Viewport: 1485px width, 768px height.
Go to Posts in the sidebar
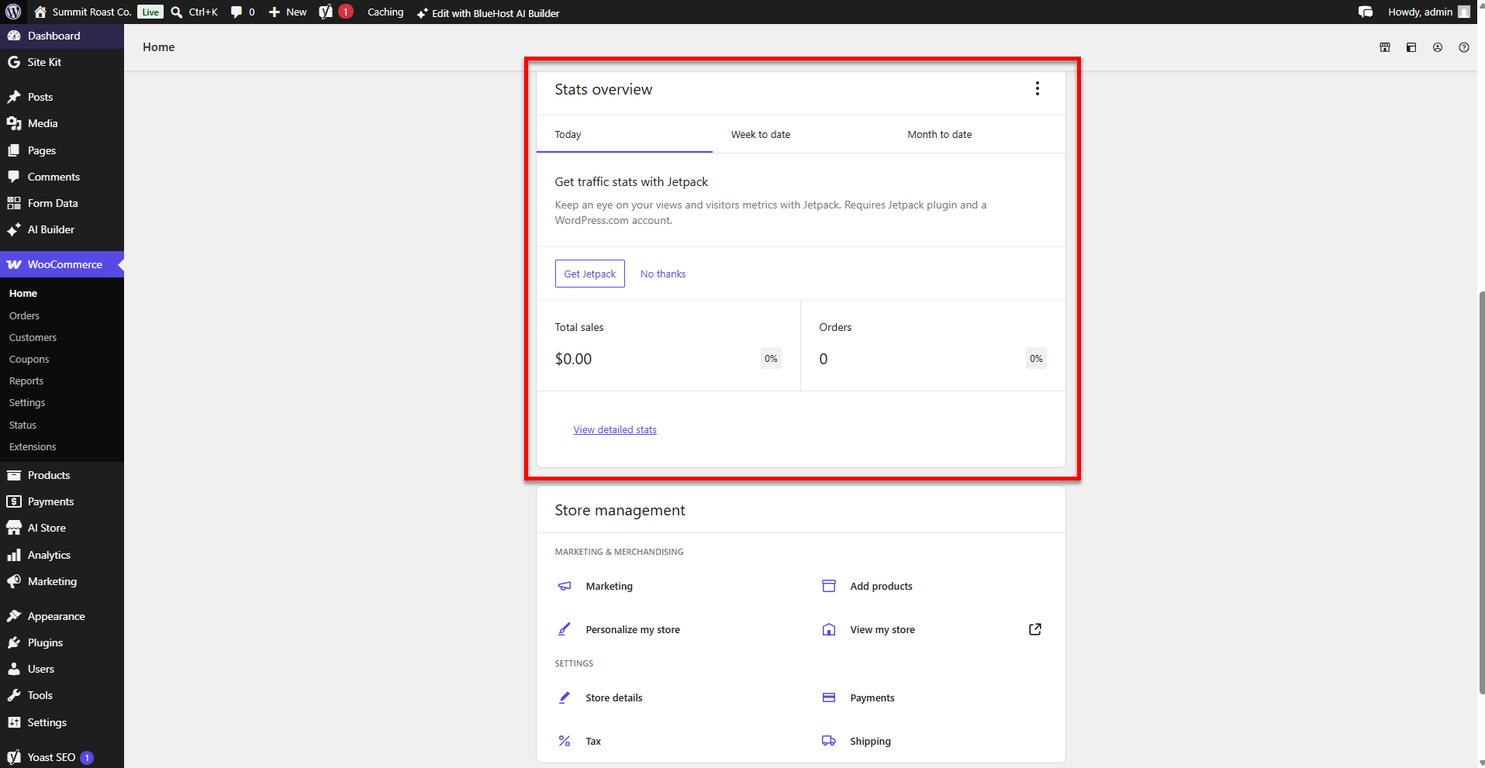pyautogui.click(x=62, y=97)
